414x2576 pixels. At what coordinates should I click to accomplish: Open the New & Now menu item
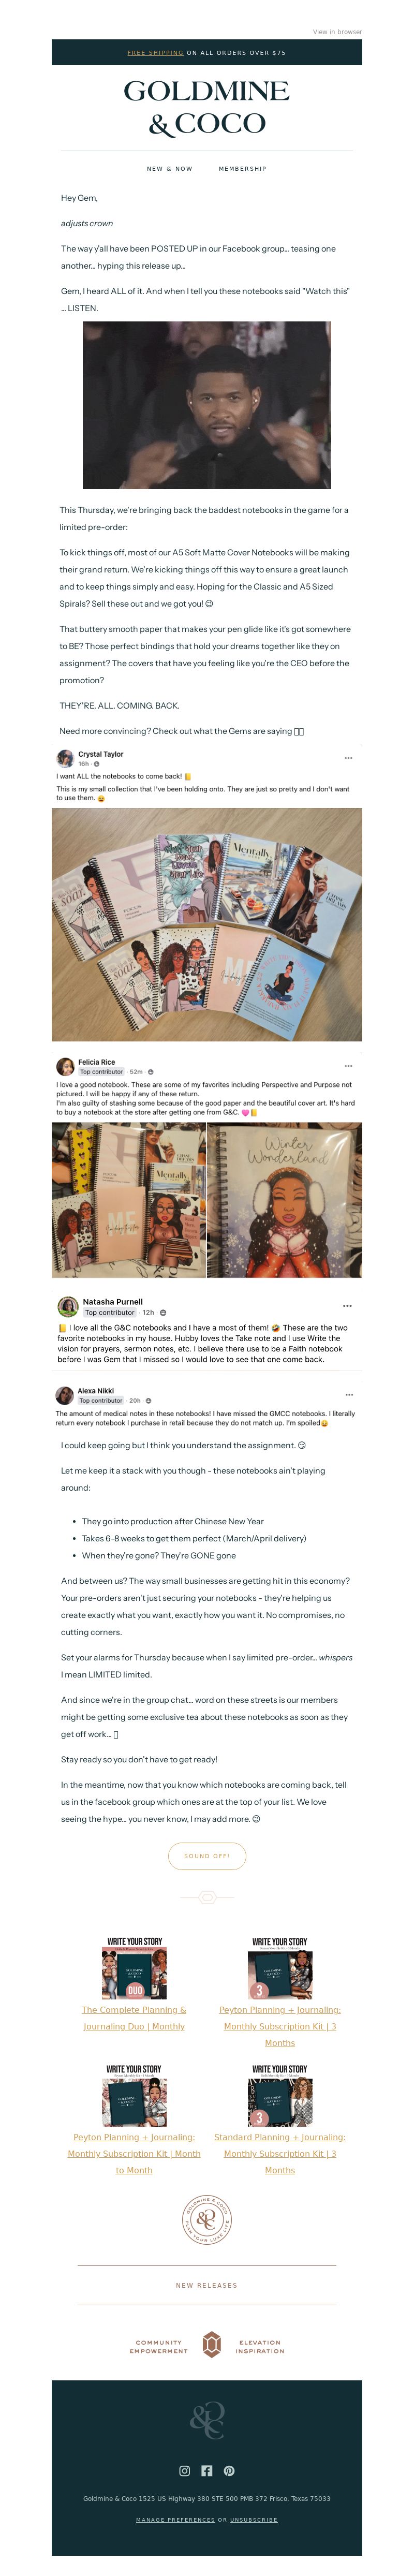click(170, 169)
